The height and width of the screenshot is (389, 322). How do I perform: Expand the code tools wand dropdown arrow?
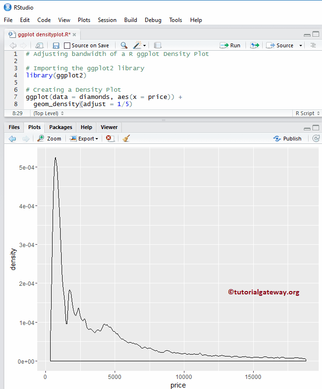click(x=144, y=45)
